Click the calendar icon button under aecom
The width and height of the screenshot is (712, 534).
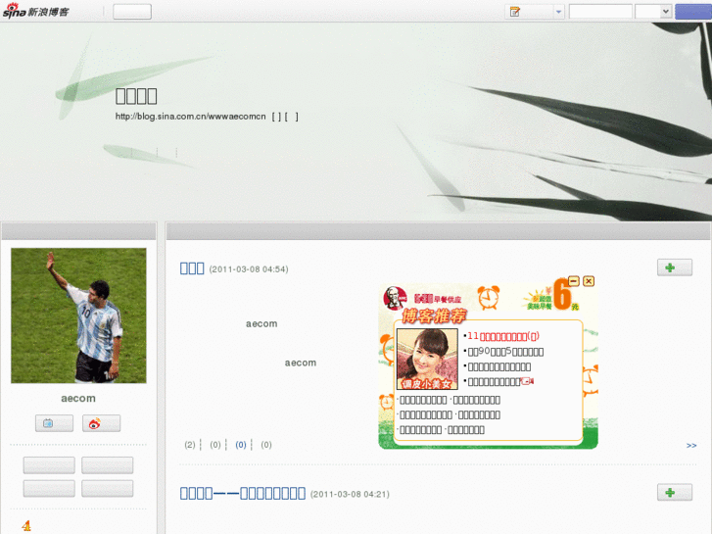pyautogui.click(x=55, y=423)
